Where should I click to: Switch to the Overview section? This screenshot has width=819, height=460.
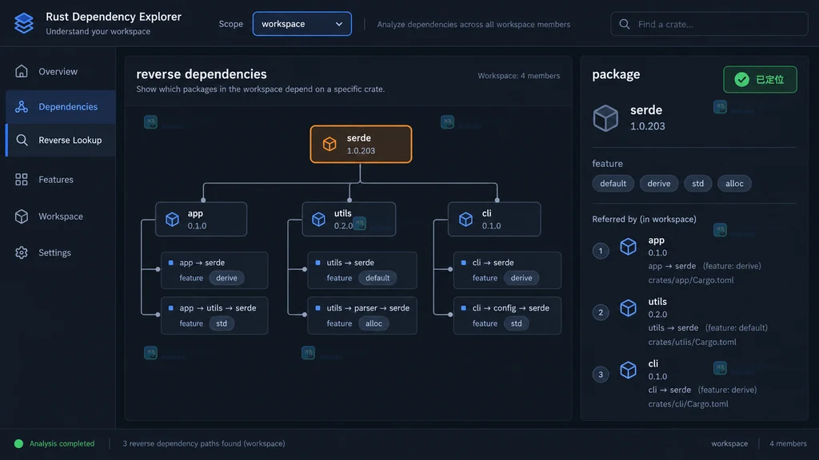click(x=61, y=71)
